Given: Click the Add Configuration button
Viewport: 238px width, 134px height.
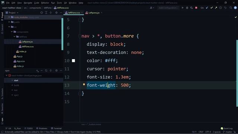Looking at the screenshot, I should click(x=168, y=8).
